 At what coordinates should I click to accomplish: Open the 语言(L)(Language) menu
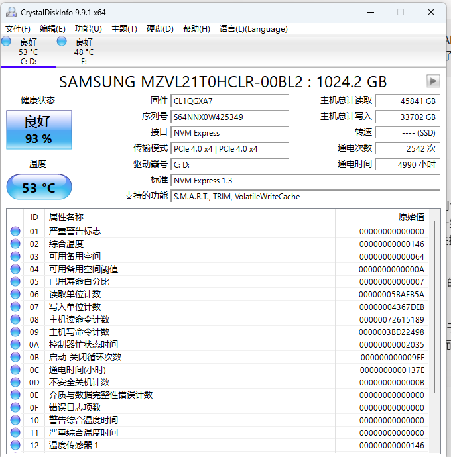tap(253, 29)
